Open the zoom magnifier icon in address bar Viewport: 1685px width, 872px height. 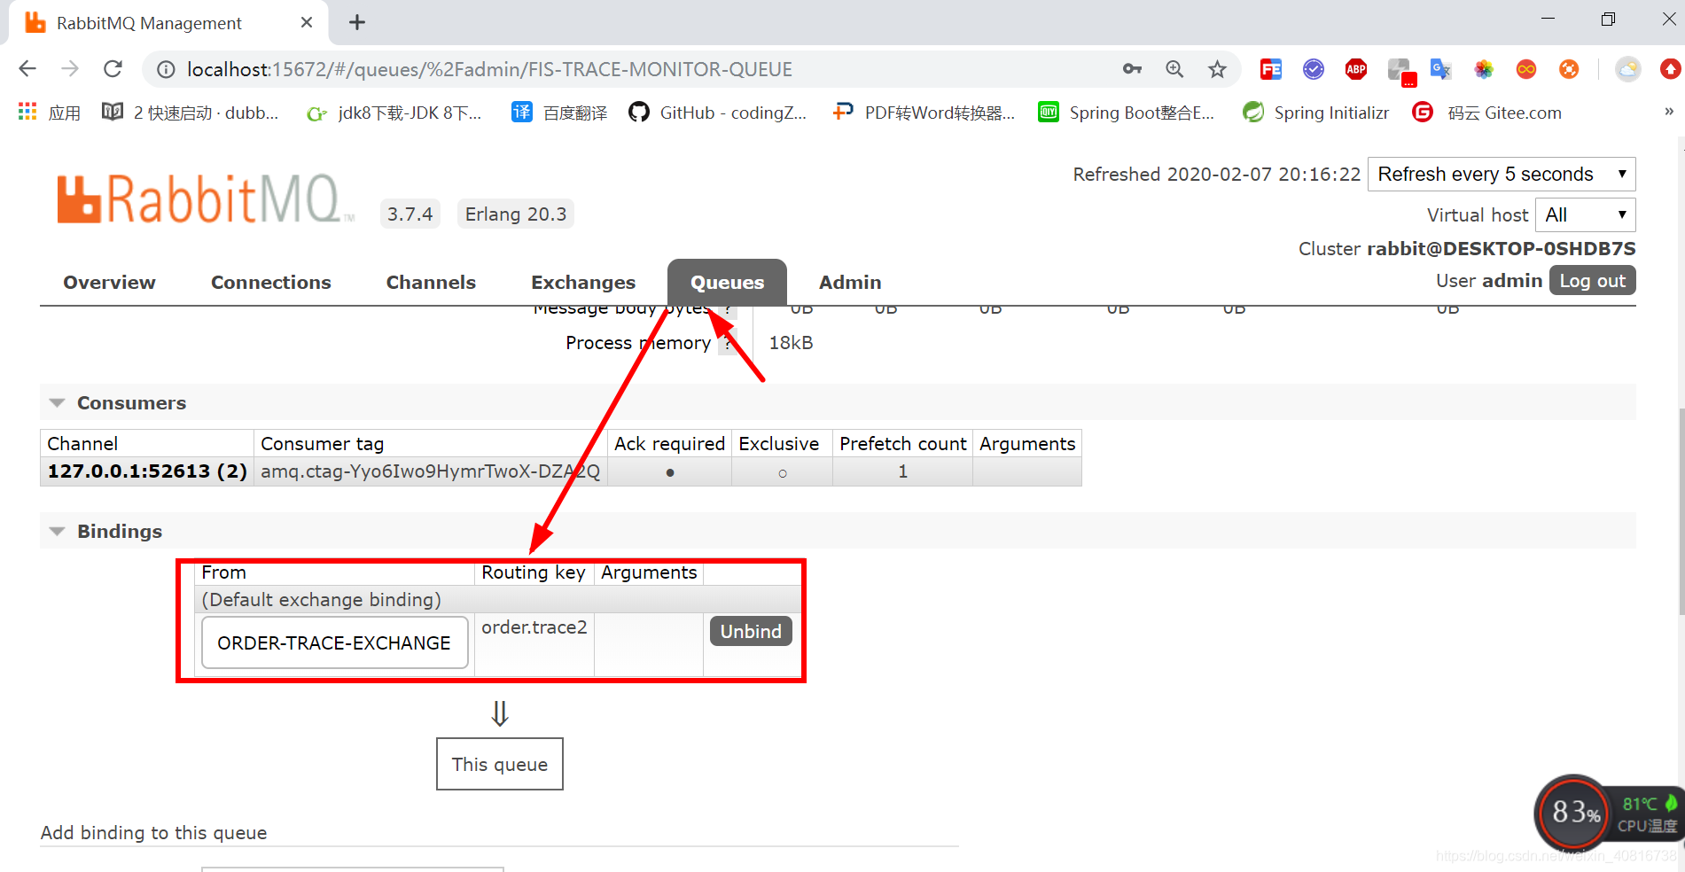coord(1174,69)
